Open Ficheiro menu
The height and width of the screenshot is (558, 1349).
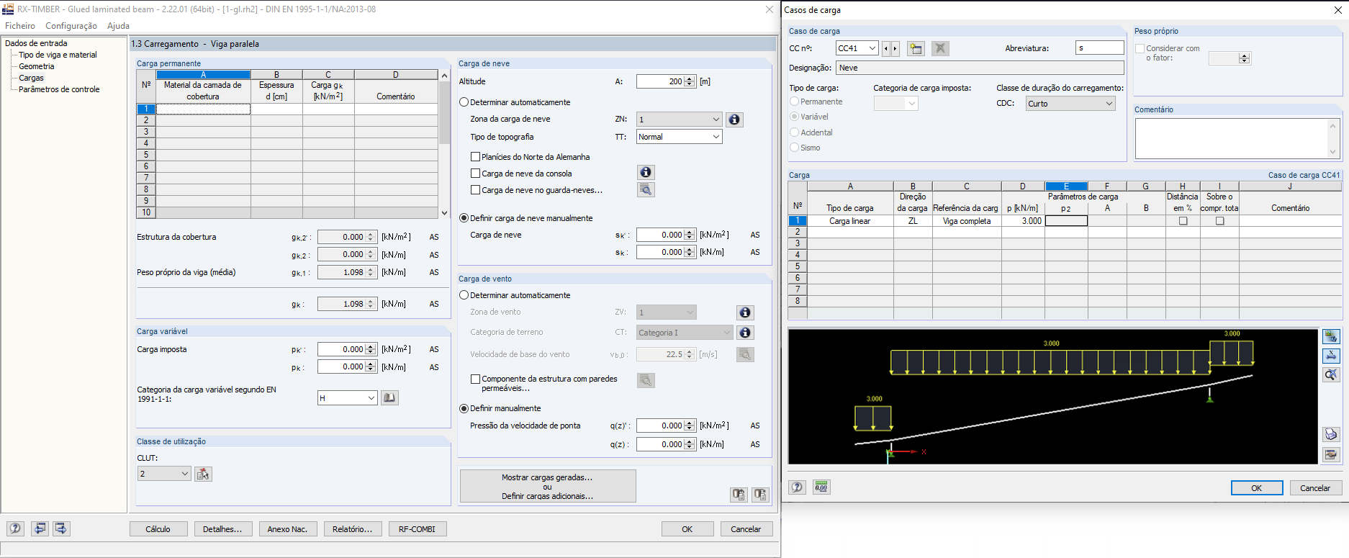point(20,26)
